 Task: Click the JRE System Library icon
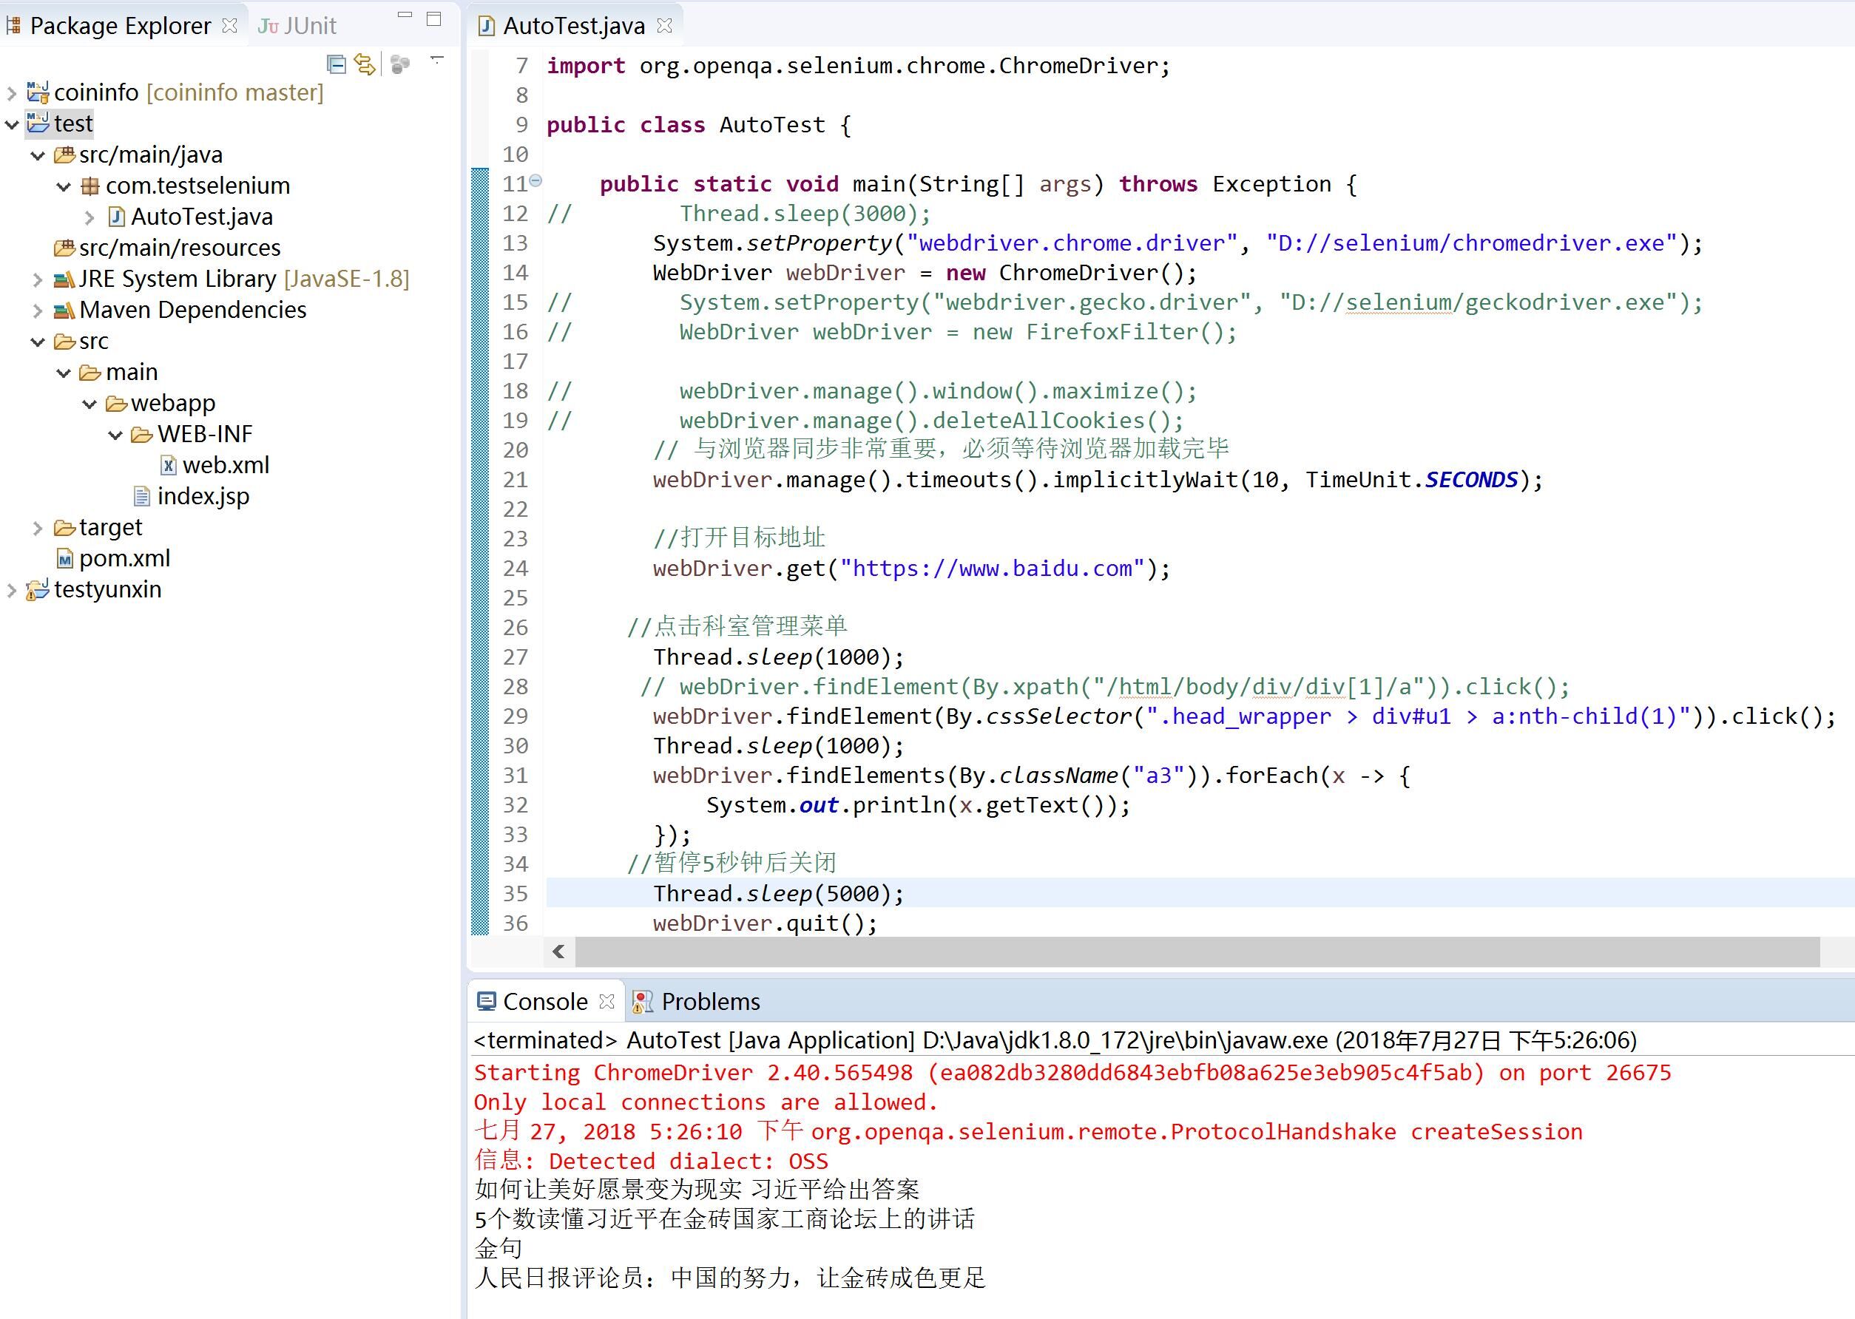tap(64, 279)
